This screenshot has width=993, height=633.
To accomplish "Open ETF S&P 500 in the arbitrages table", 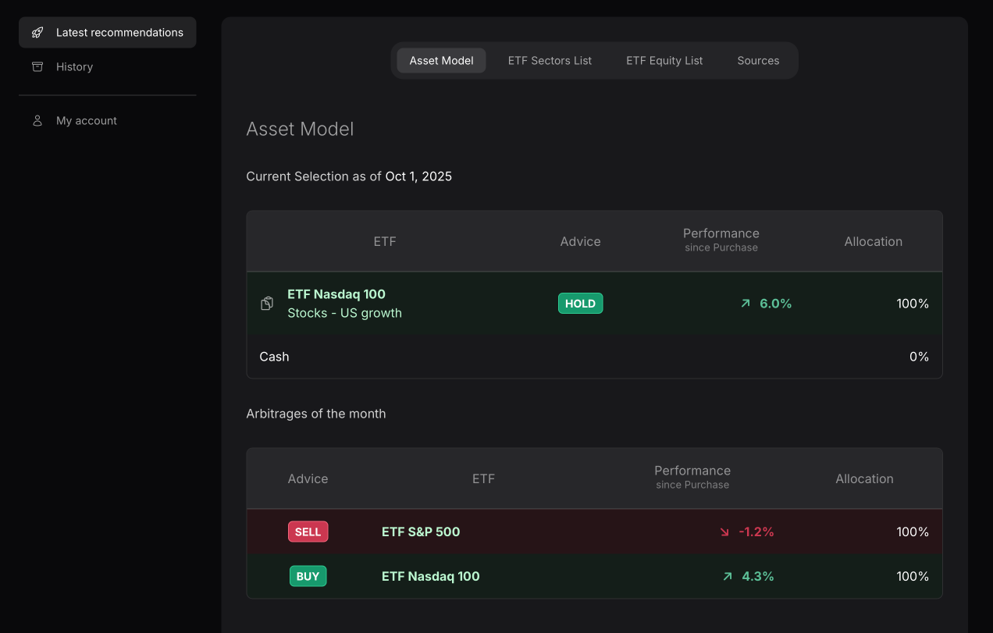I will (x=421, y=532).
